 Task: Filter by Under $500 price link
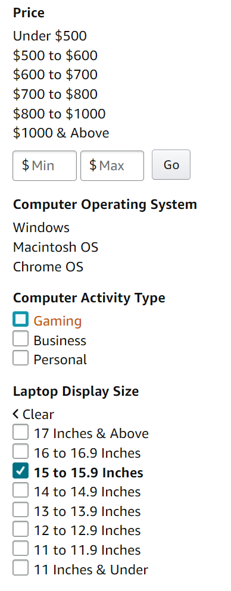(50, 36)
